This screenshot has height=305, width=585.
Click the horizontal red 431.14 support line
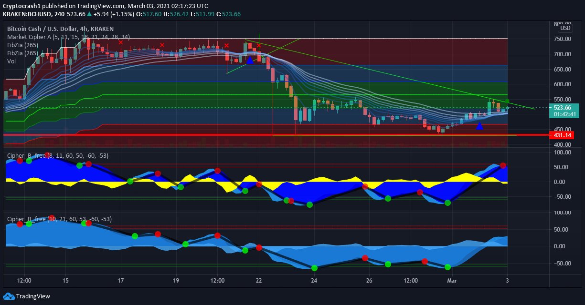277,135
